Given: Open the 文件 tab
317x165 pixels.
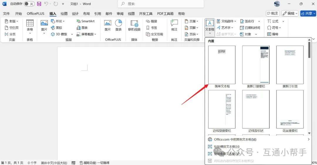Looking at the screenshot, I should (6, 13).
